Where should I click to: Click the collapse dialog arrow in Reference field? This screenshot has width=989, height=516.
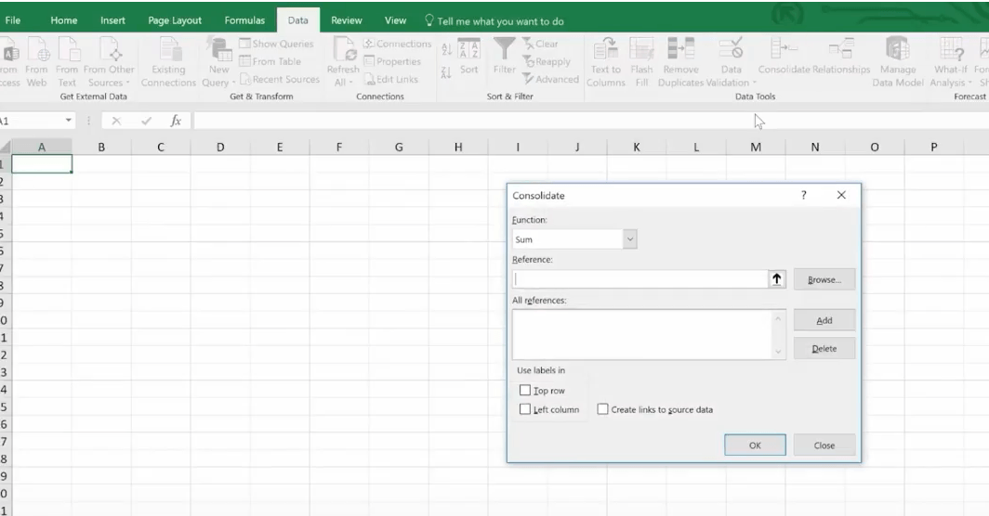[777, 279]
